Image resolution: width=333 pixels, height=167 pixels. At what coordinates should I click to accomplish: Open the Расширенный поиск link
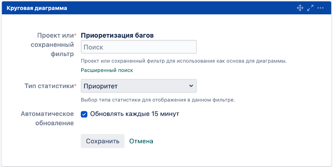(x=107, y=70)
